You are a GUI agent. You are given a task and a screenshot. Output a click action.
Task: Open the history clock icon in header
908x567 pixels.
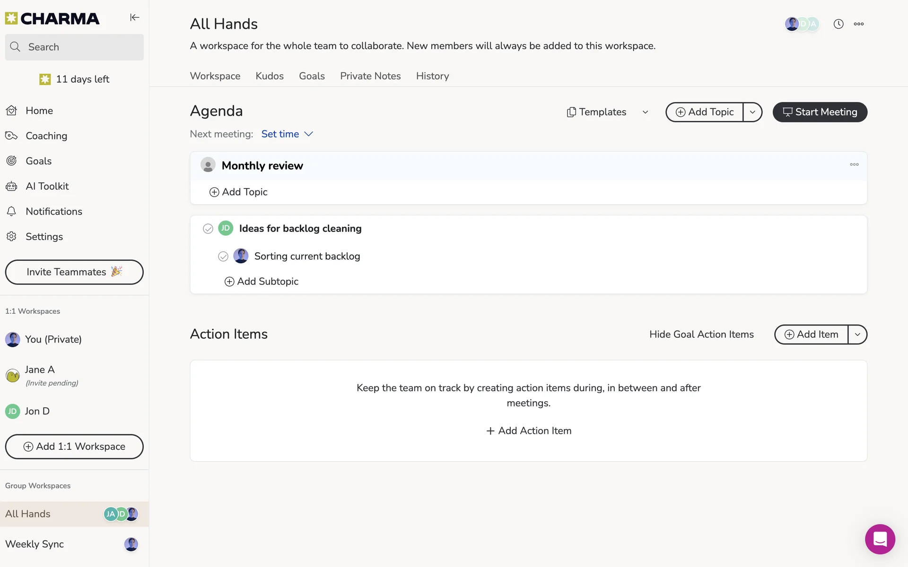(x=838, y=24)
